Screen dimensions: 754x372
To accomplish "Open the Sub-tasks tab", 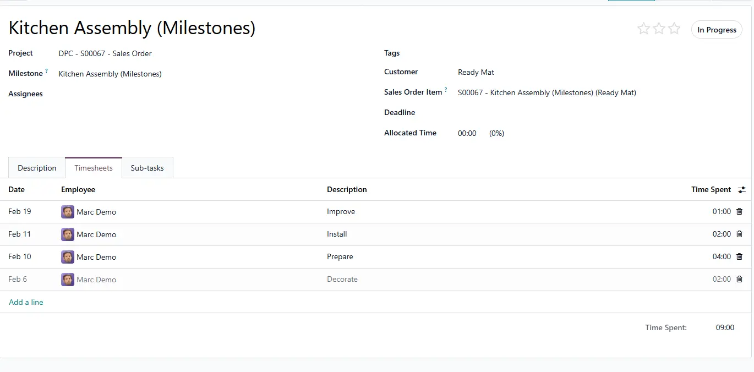I will point(147,168).
